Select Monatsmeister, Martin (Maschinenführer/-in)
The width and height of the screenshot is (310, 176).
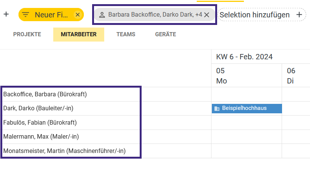coord(64,151)
